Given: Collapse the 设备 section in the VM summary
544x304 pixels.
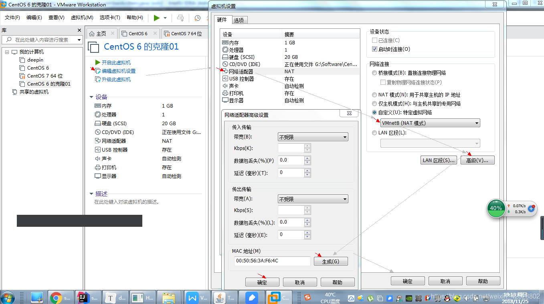Looking at the screenshot, I should click(91, 97).
